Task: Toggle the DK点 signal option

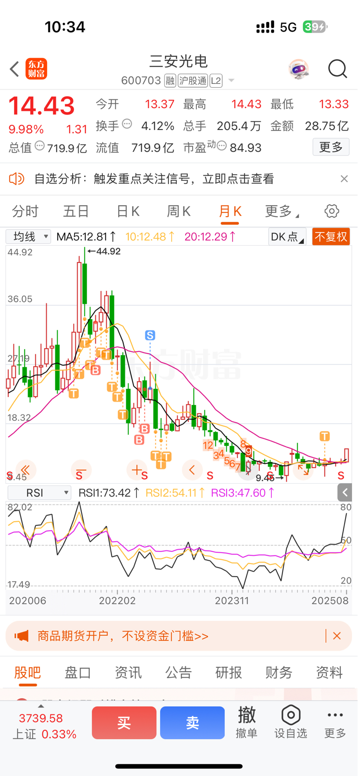Action: click(x=287, y=237)
